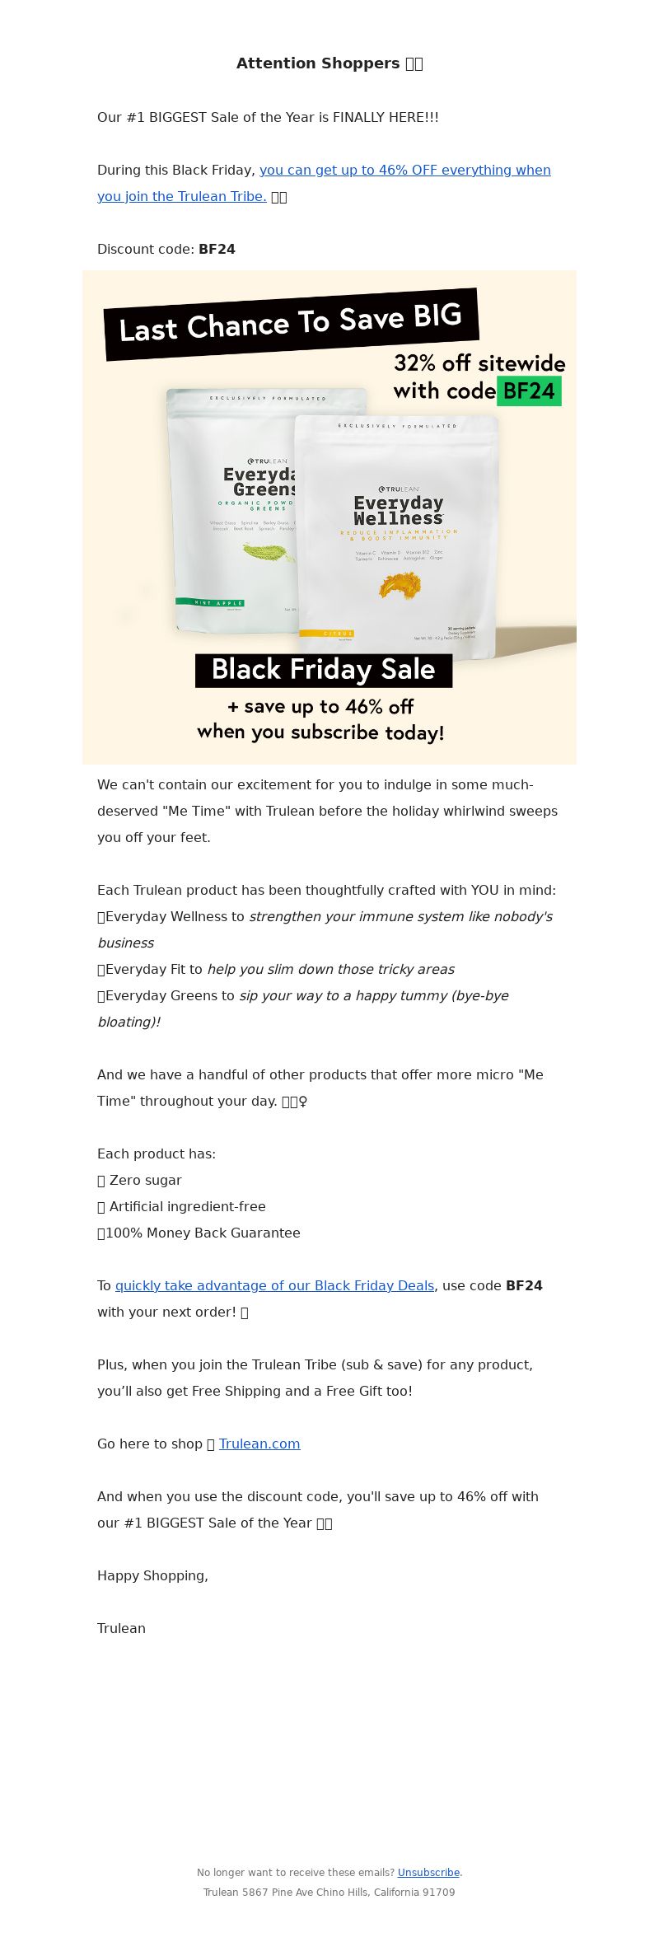Click the icon beside 100% Money Back Guarantee

[x=101, y=1233]
